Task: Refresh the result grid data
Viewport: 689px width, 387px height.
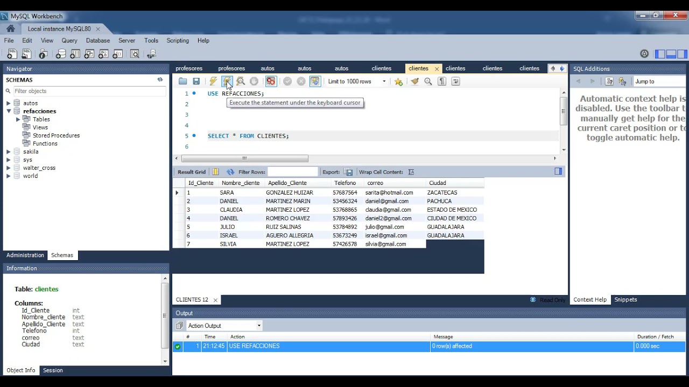Action: tap(230, 172)
